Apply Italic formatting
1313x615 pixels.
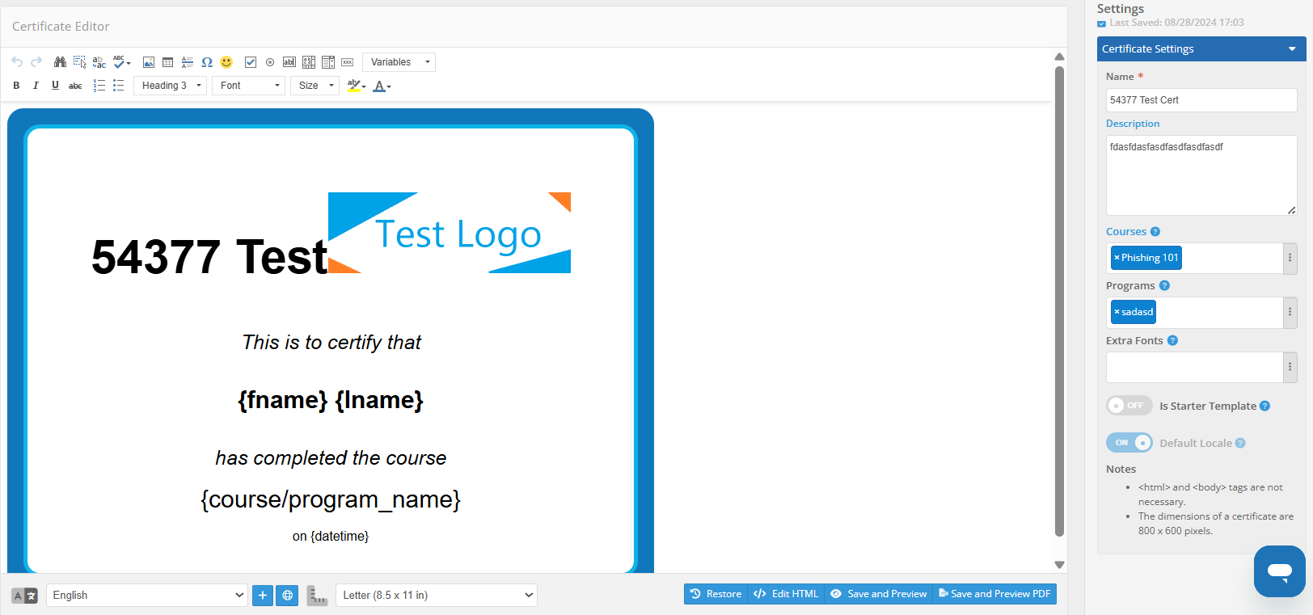(36, 86)
